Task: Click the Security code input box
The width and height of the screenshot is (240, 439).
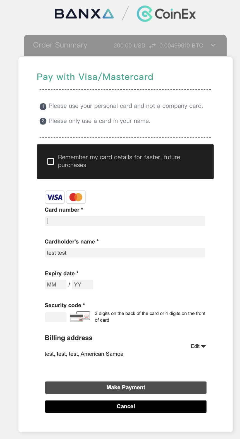Action: point(56,317)
